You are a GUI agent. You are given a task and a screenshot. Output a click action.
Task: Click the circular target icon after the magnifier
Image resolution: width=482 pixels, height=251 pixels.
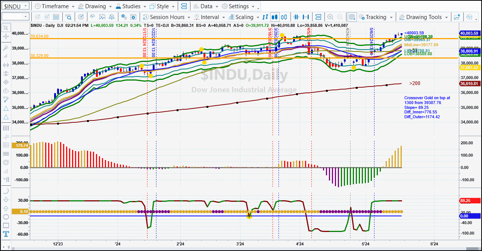coord(81,17)
